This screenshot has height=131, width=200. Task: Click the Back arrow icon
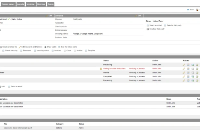188,10
